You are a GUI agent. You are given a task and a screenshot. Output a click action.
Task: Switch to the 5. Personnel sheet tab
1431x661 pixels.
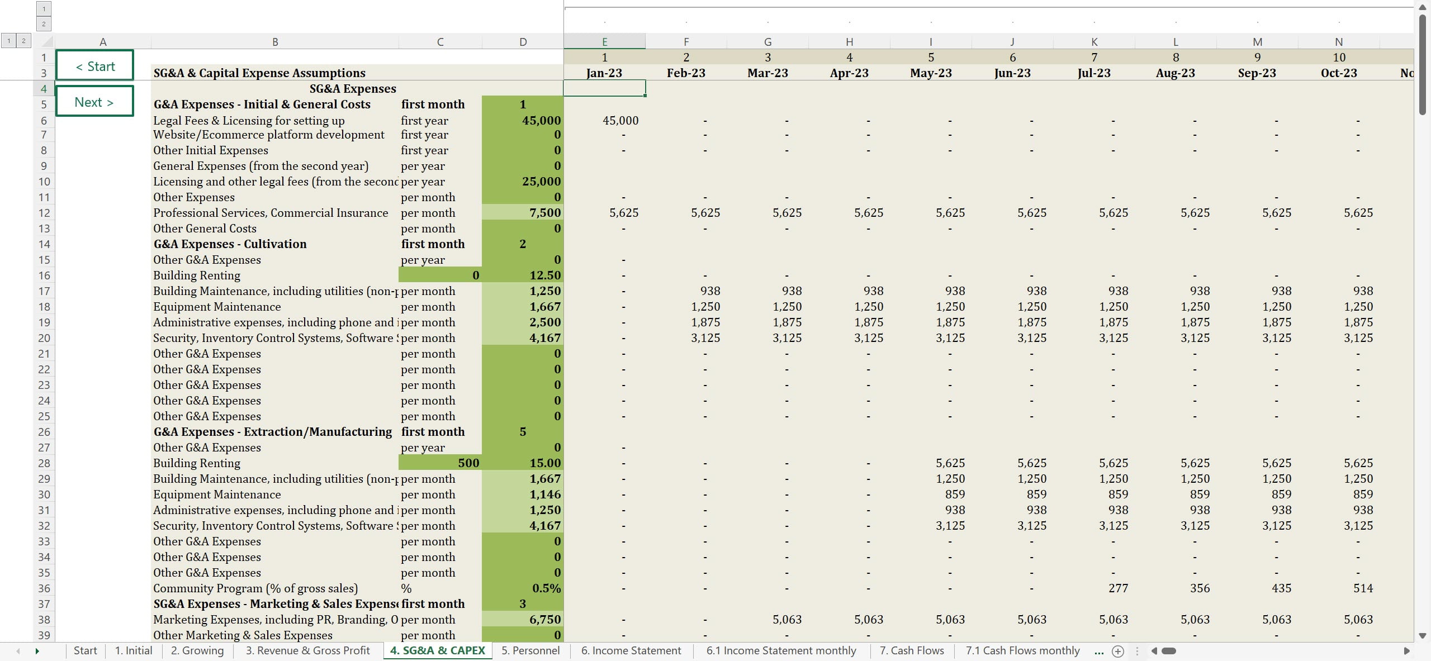pos(530,651)
